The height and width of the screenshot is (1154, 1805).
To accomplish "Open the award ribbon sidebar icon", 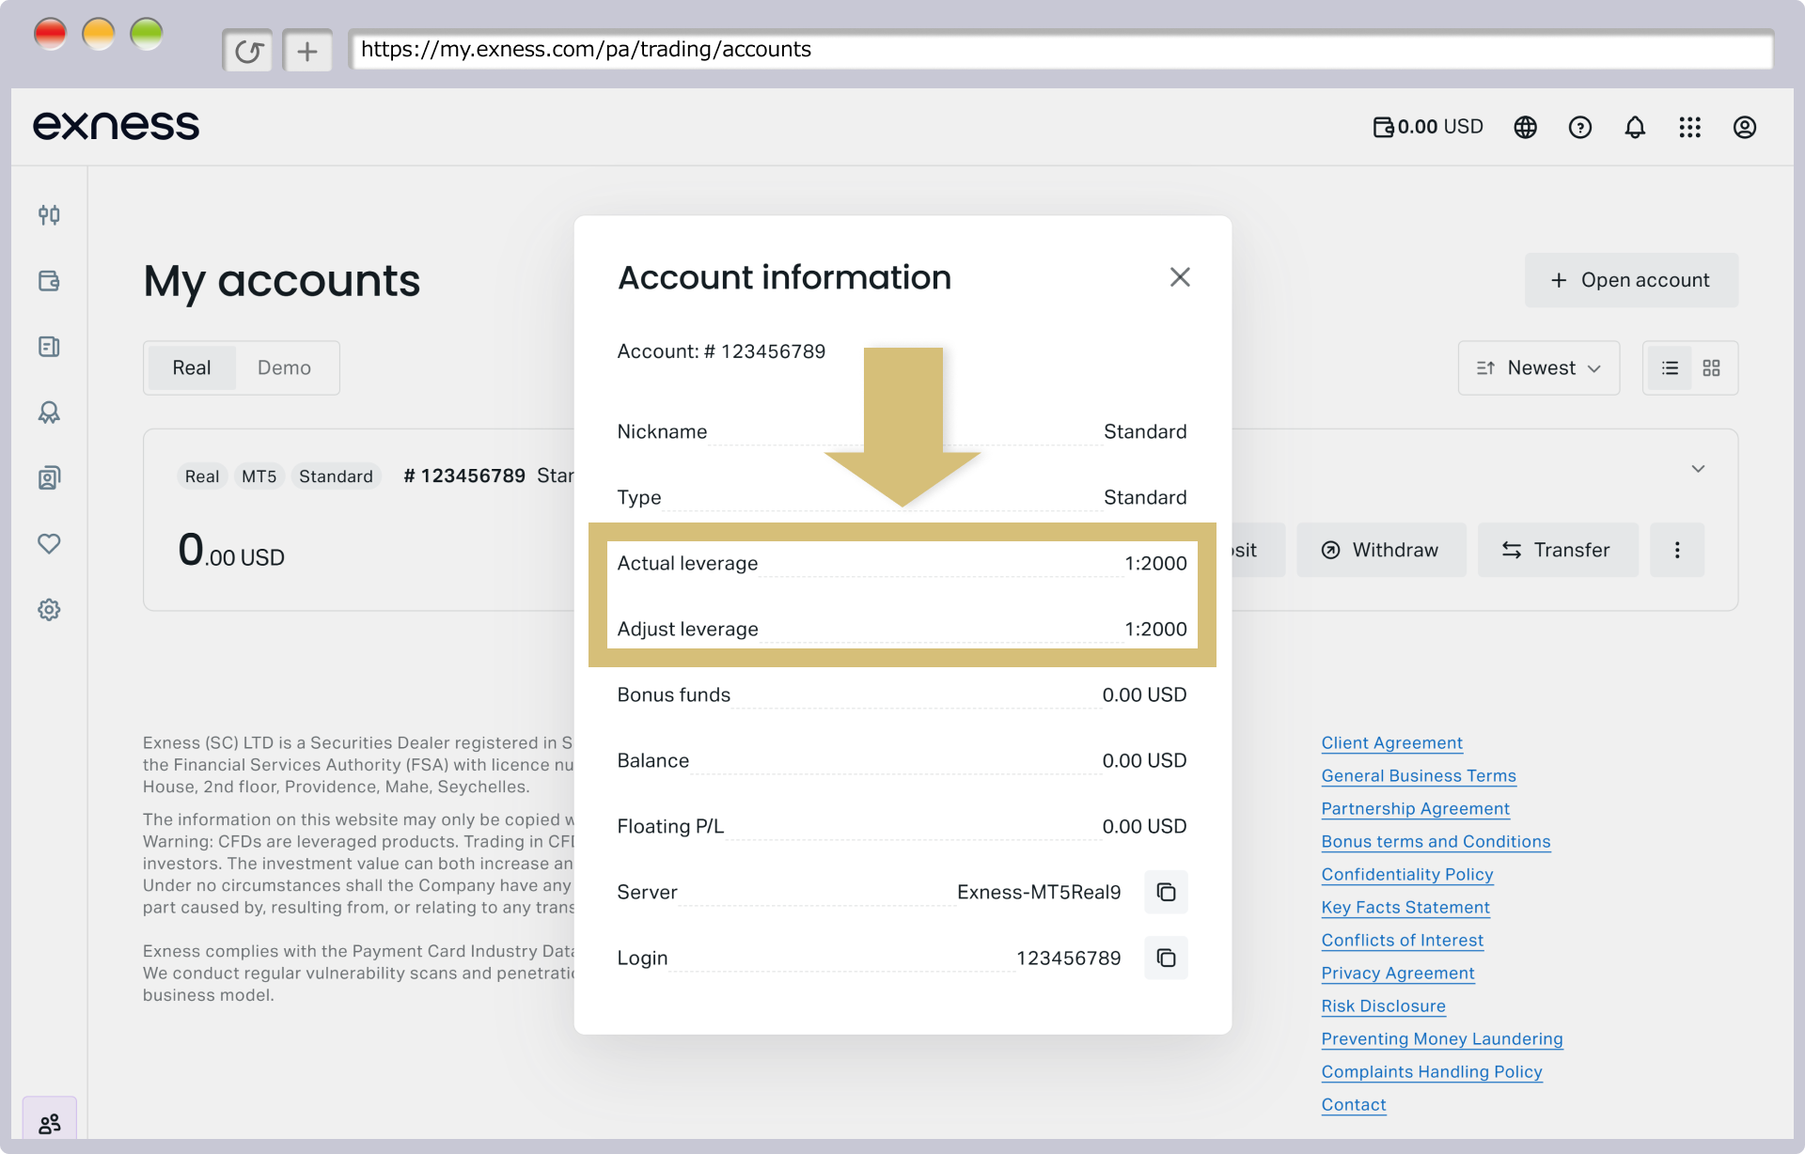I will pyautogui.click(x=49, y=413).
